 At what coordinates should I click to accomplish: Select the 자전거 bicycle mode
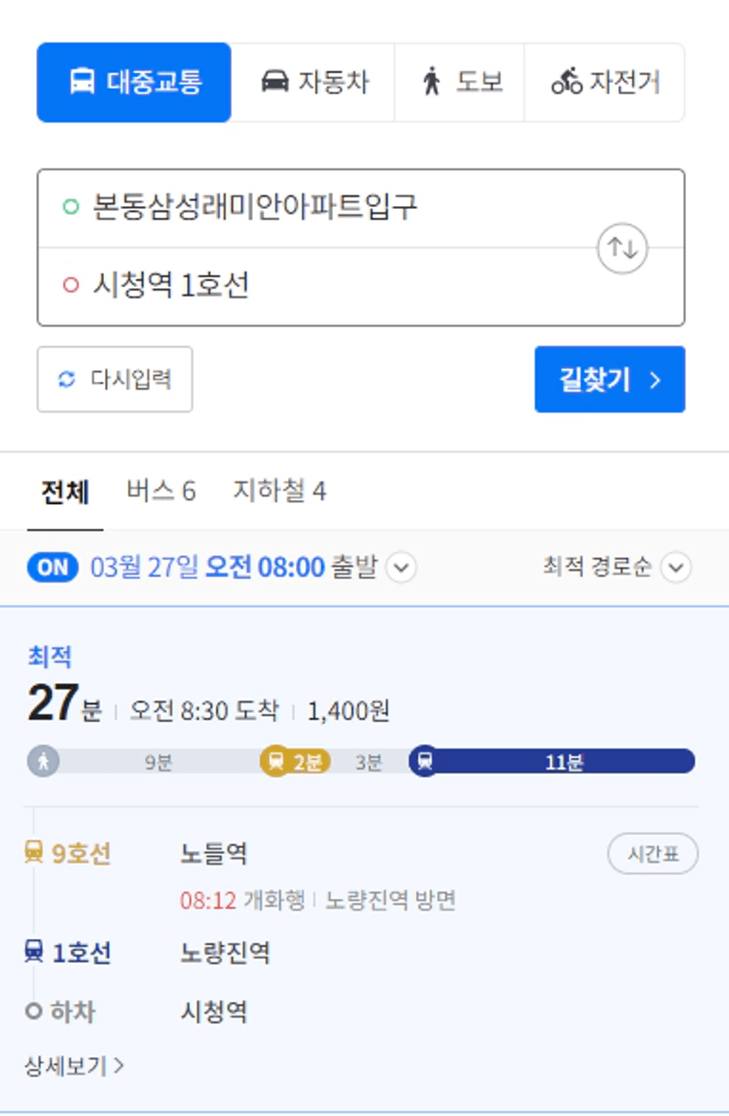(x=605, y=82)
